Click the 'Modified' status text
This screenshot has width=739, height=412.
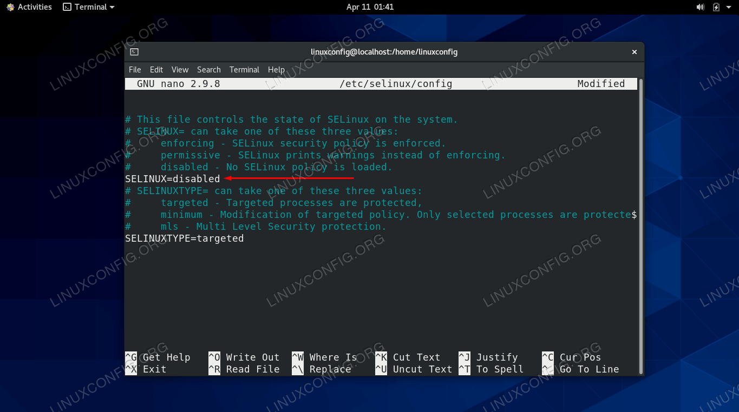(x=601, y=84)
